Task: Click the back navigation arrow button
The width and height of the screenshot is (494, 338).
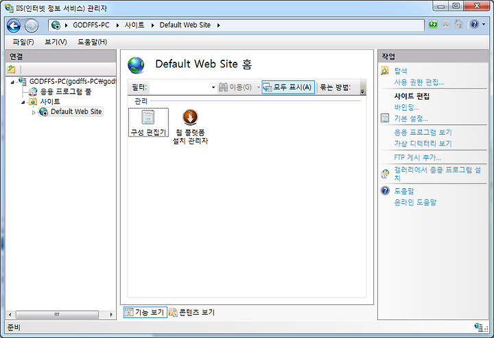Action: coord(14,26)
